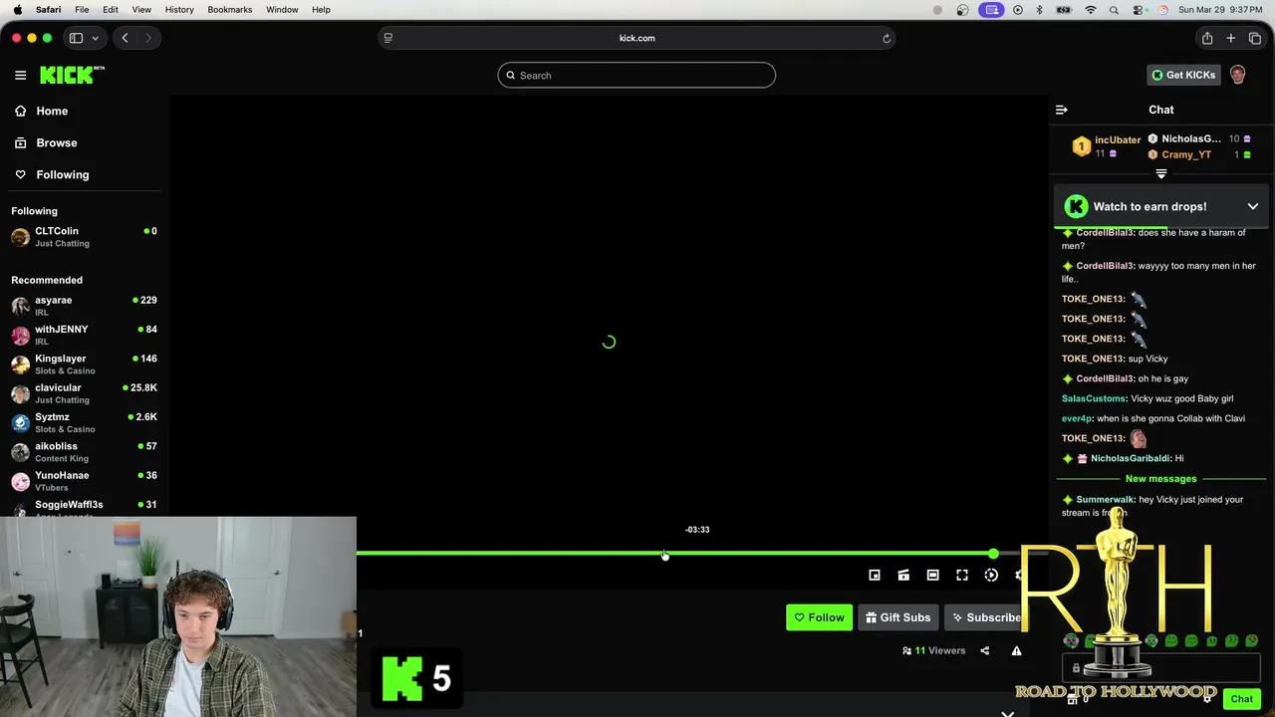Click the green Chat send button
The width and height of the screenshot is (1275, 717).
coord(1241,699)
